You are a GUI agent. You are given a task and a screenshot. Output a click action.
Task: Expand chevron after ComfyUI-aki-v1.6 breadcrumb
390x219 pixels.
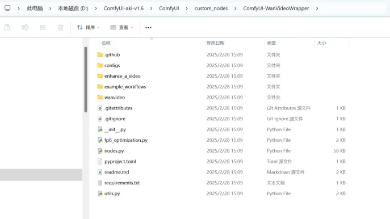pos(151,9)
